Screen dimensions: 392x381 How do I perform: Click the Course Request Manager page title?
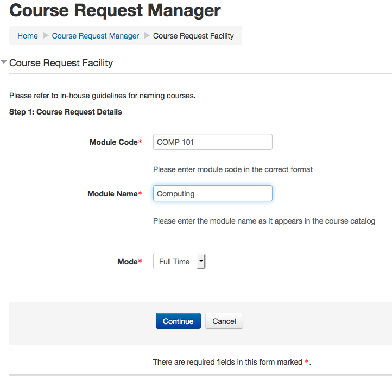(115, 10)
